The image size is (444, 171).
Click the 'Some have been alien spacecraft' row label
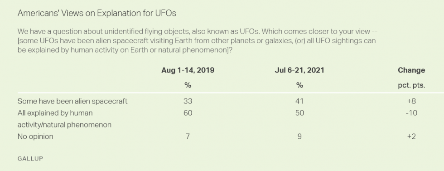[x=72, y=101]
